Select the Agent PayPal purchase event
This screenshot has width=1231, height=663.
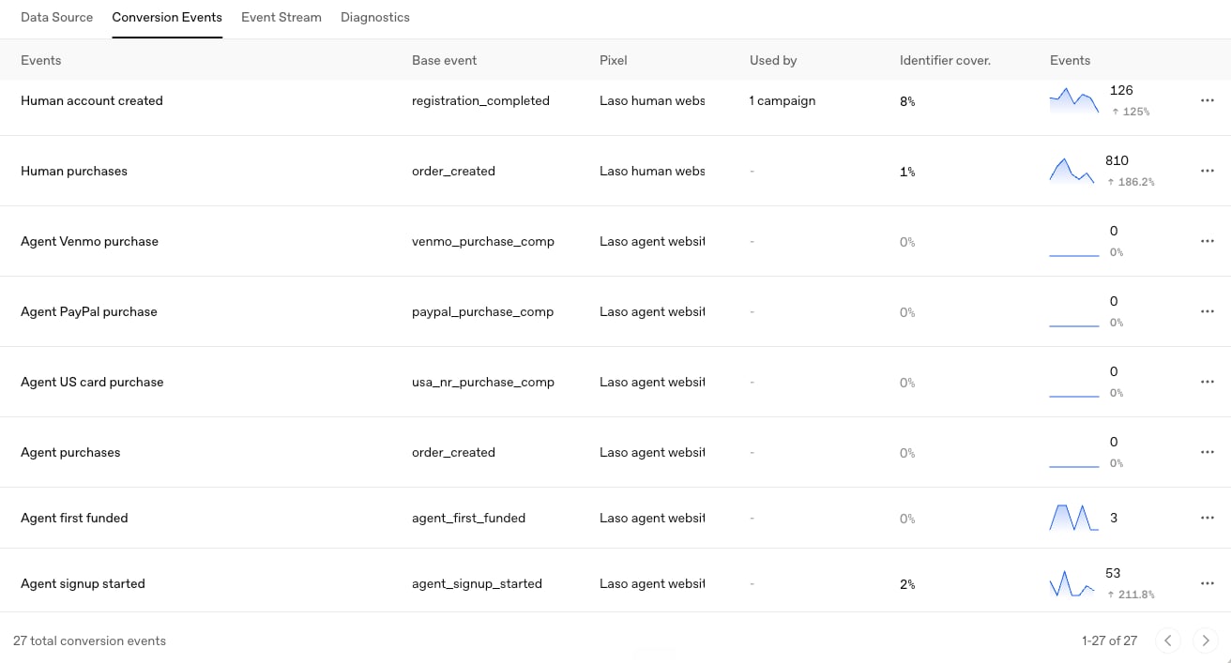pos(89,311)
